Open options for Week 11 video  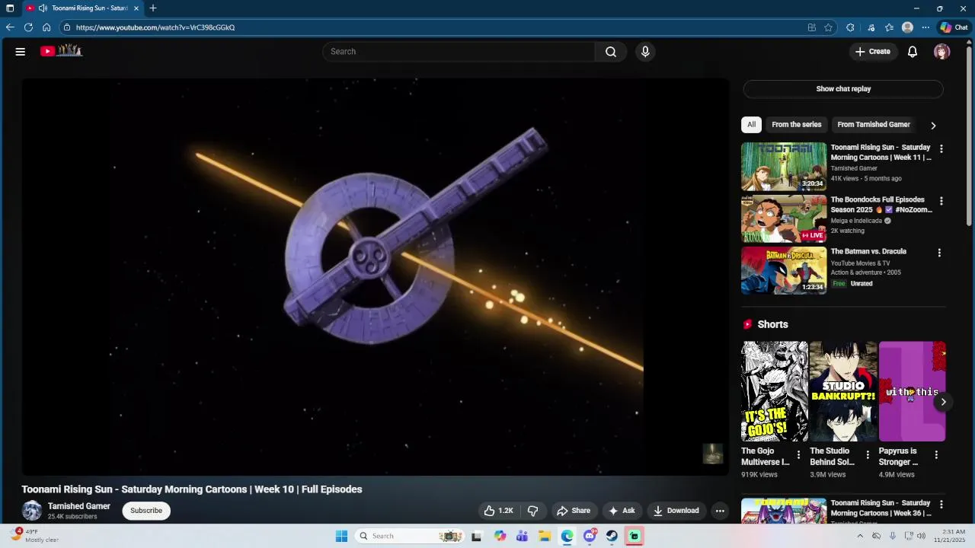[x=941, y=149]
